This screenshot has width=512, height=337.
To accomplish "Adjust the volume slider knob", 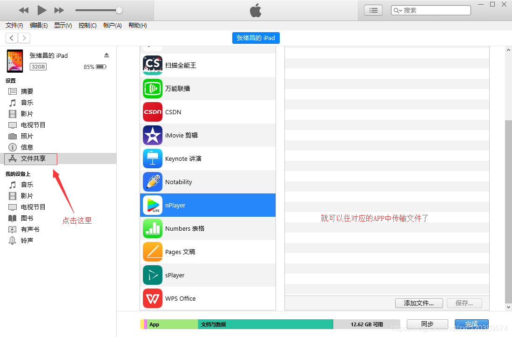I will coord(119,10).
